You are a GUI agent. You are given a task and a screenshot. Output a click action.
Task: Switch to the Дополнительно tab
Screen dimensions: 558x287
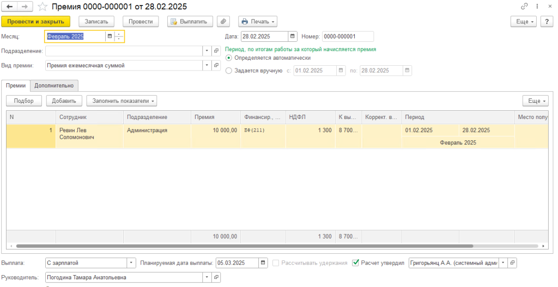[54, 85]
